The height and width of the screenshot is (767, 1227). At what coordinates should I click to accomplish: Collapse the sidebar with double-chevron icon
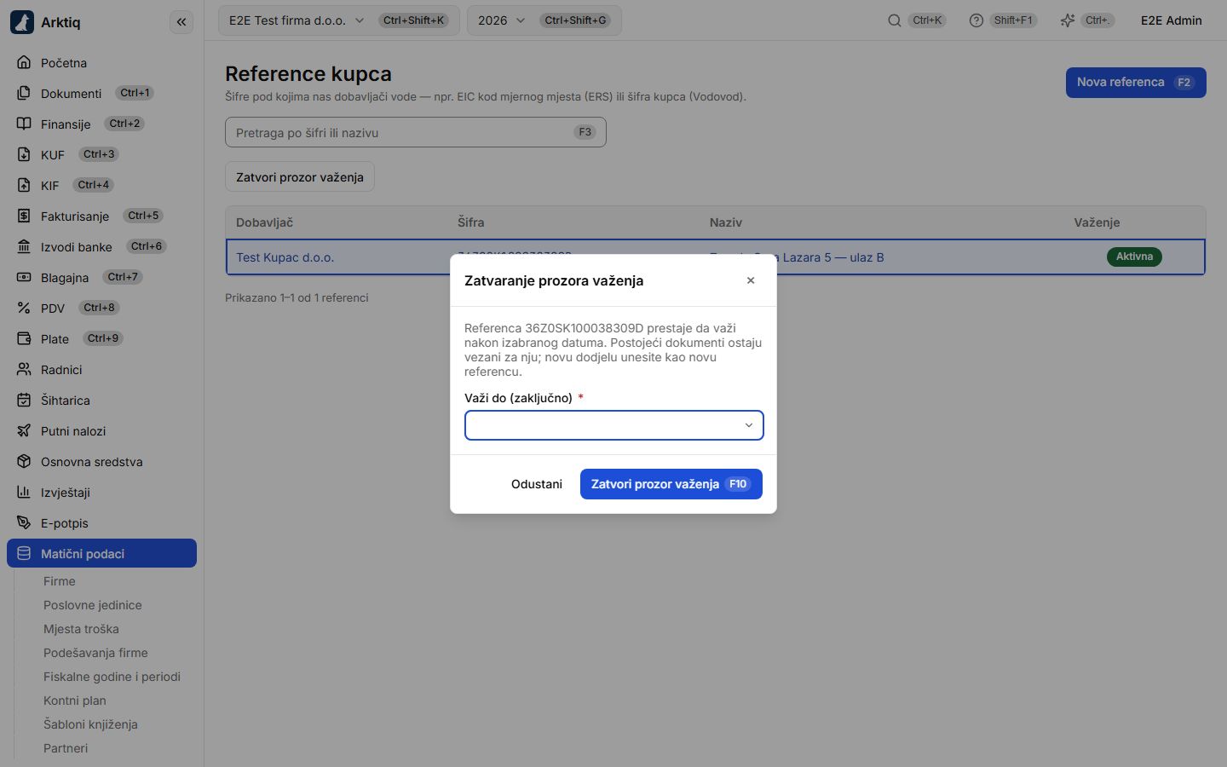[x=181, y=22]
